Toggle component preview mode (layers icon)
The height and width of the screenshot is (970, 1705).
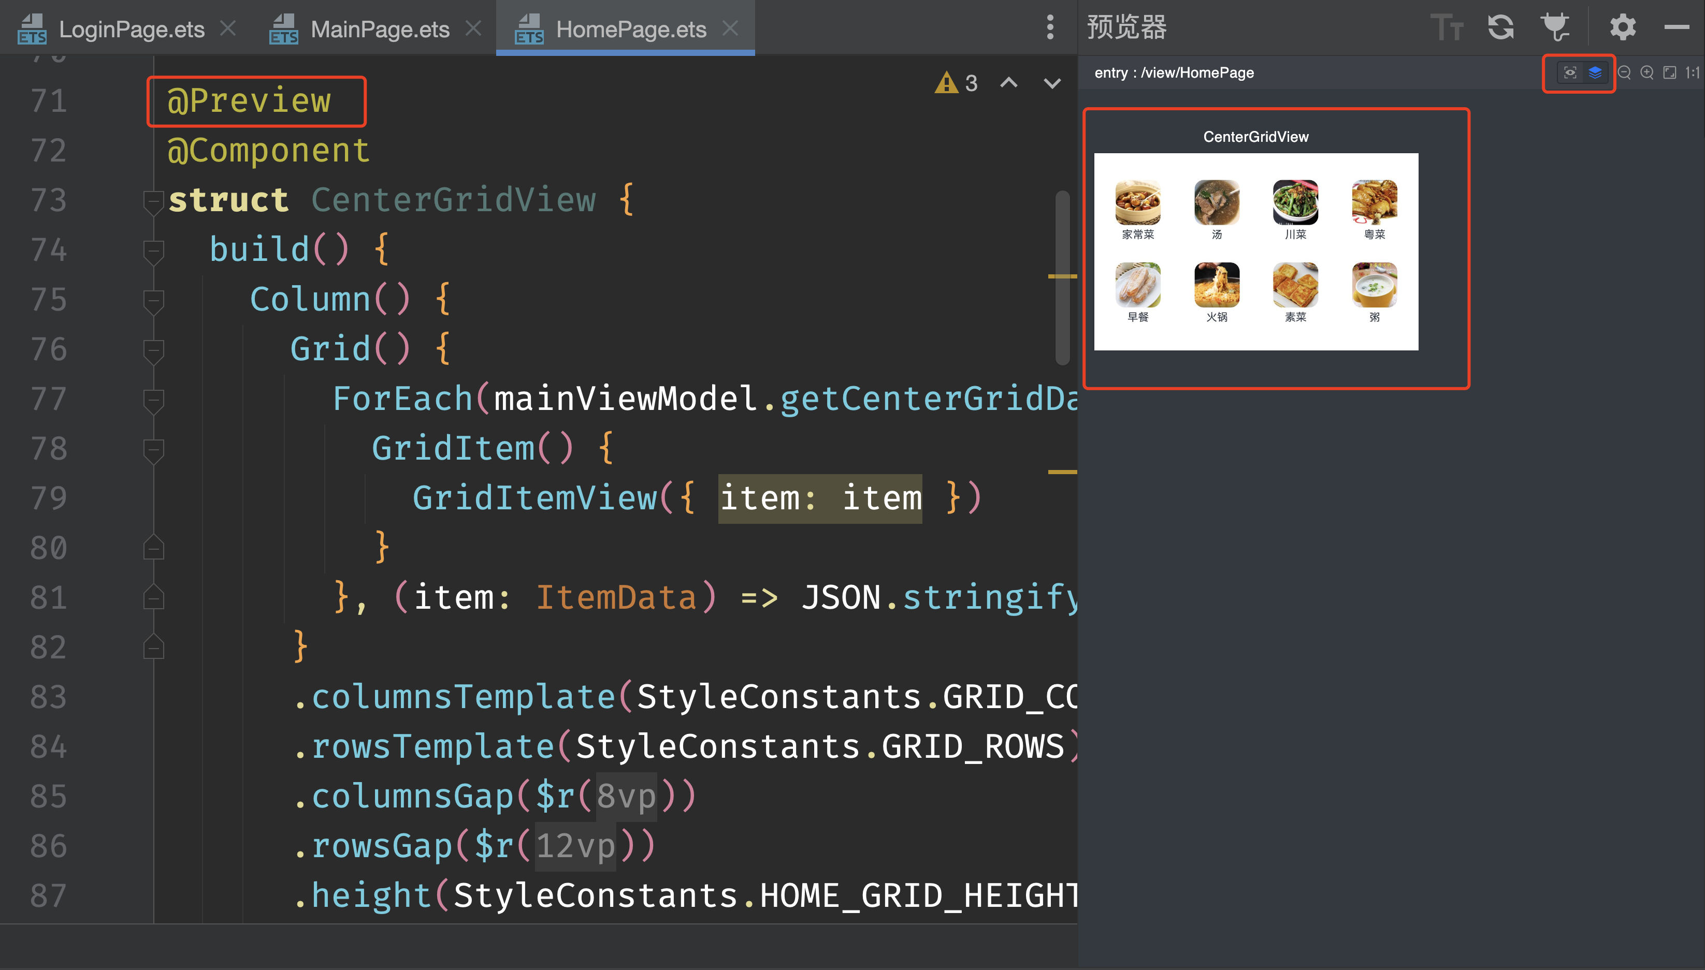point(1595,72)
